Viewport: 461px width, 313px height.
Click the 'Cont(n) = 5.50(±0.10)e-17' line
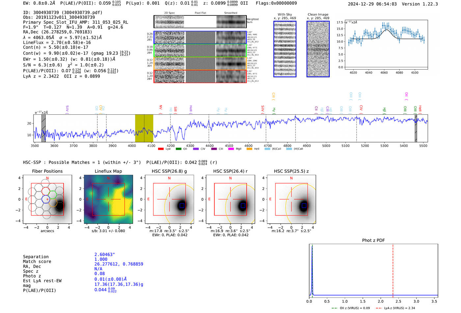point(56,48)
